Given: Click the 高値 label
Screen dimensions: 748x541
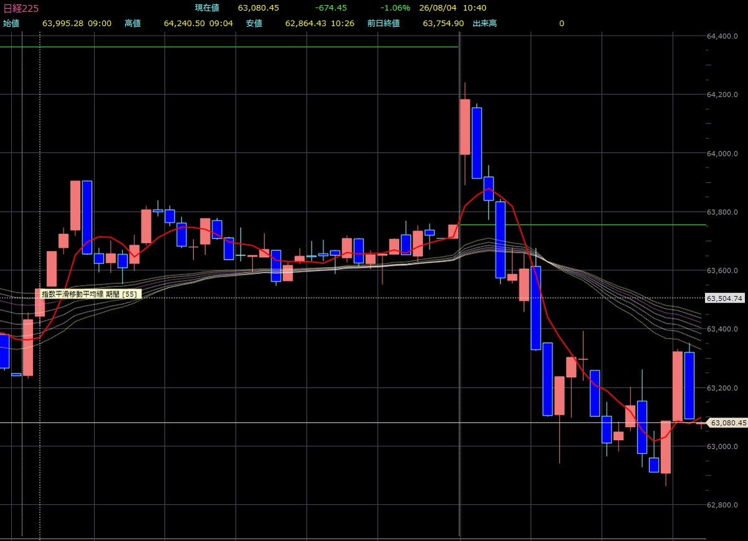Looking at the screenshot, I should point(132,23).
